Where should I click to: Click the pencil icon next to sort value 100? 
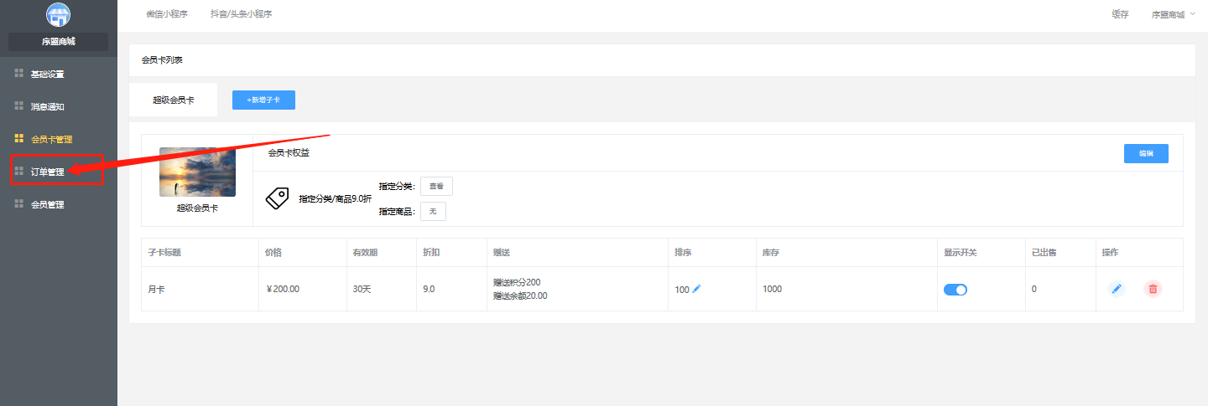click(x=696, y=289)
